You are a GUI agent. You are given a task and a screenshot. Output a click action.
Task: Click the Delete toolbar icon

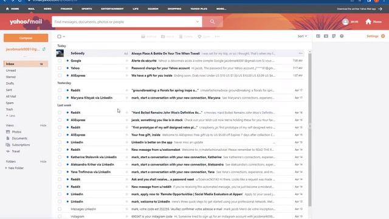181,36
